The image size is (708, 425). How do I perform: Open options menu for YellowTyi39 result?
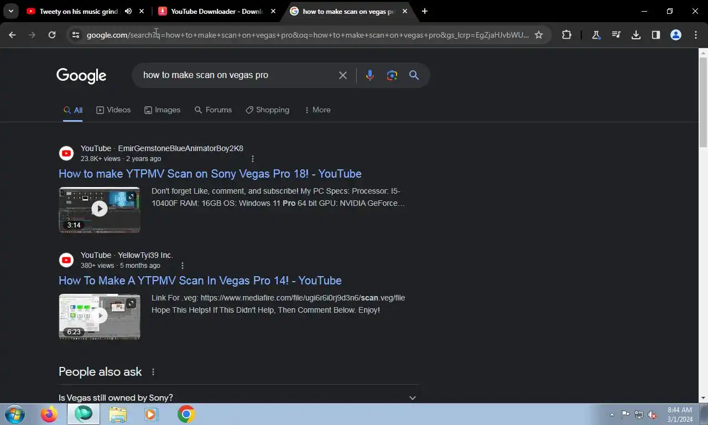click(183, 266)
